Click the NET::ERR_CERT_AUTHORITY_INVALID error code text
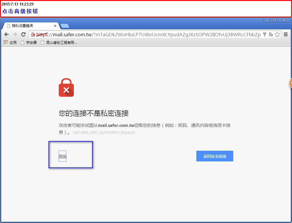The image size is (292, 223). pyautogui.click(x=104, y=133)
